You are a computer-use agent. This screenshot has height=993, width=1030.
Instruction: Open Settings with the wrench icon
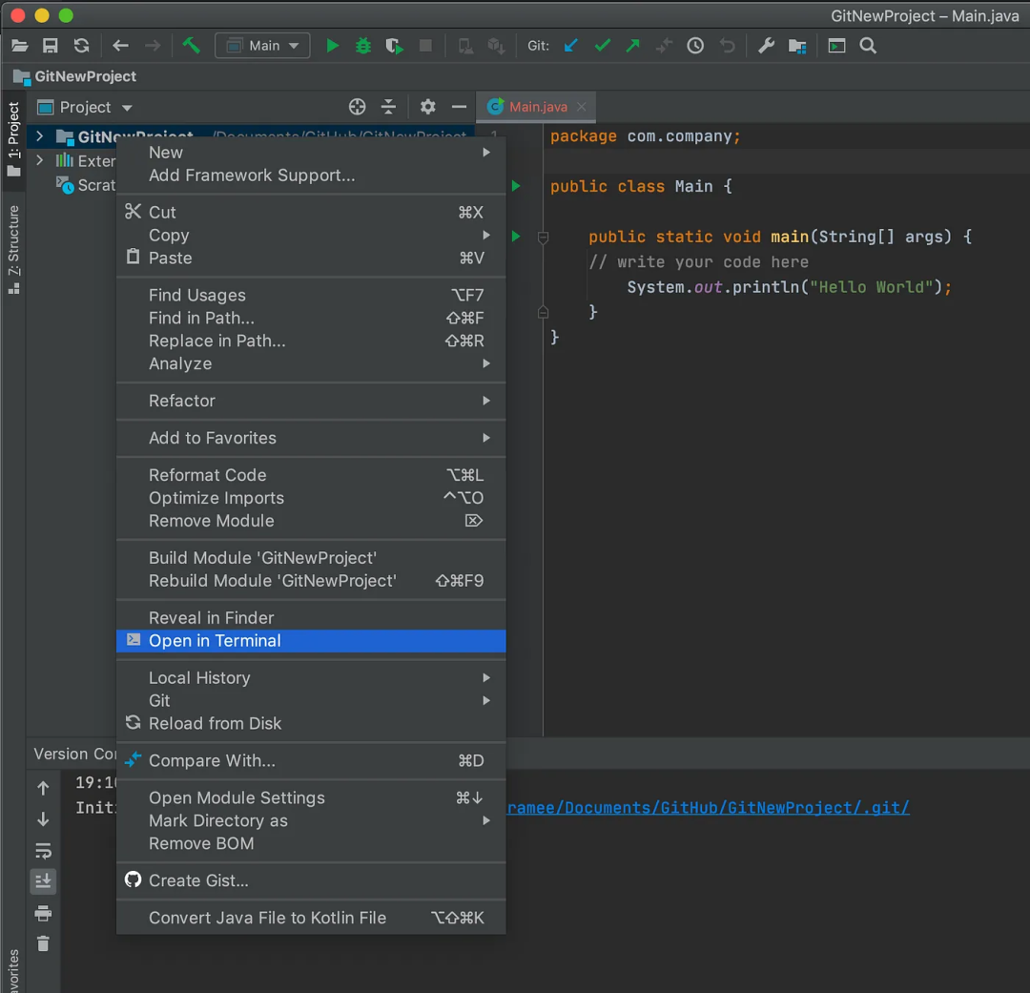[766, 46]
